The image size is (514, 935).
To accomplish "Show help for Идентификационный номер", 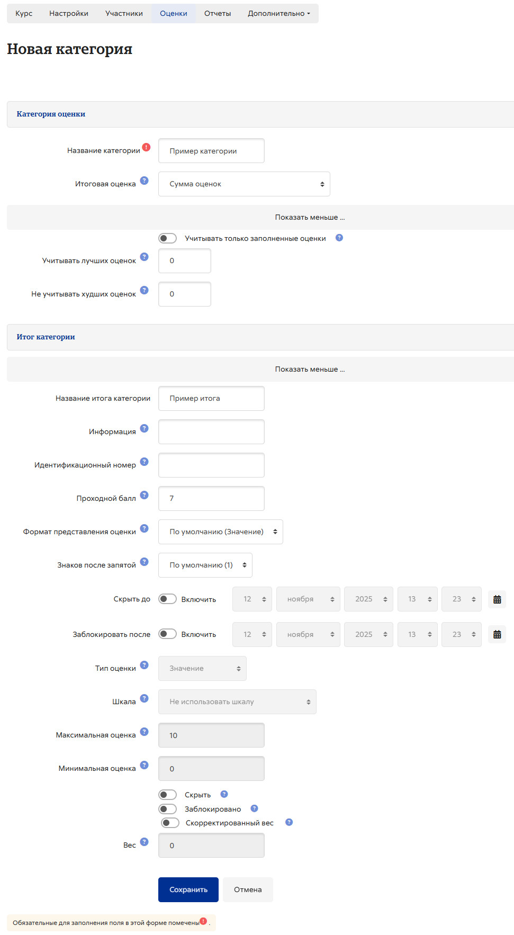I will pyautogui.click(x=144, y=462).
